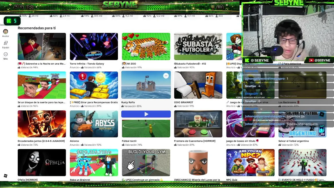Open the Más sidebar icon
Image resolution: width=334 pixels, height=188 pixels.
point(5,54)
